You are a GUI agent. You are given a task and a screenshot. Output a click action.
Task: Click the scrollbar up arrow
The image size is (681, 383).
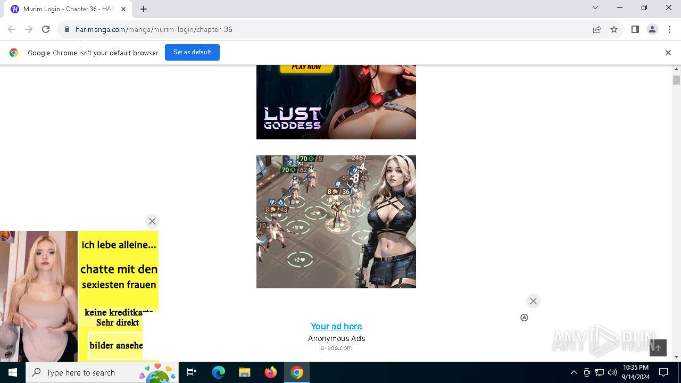point(676,69)
